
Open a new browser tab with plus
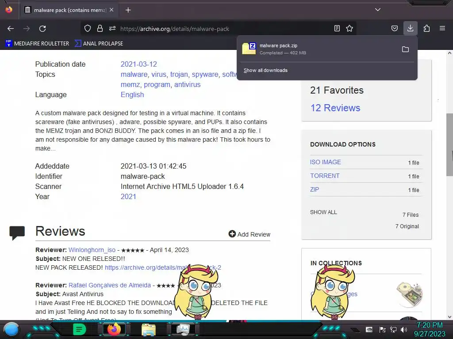point(128,10)
